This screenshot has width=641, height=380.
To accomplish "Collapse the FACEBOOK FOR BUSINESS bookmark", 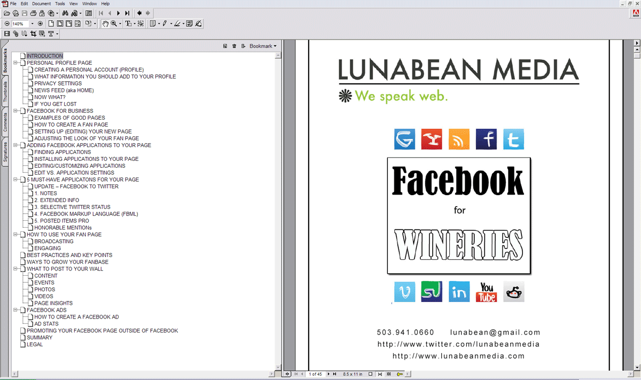I will pos(16,111).
